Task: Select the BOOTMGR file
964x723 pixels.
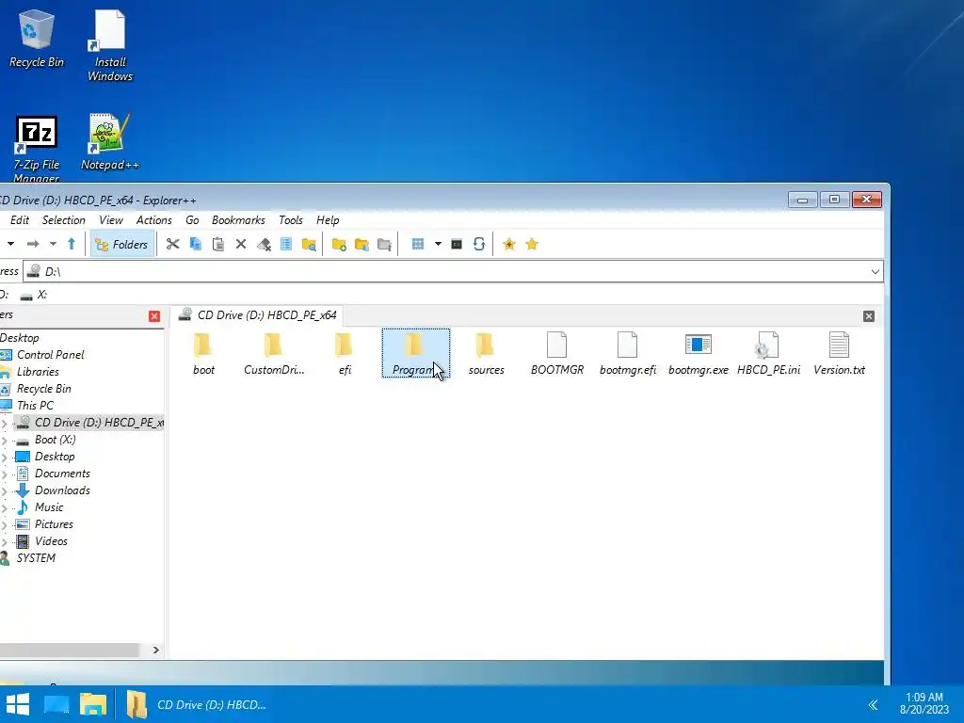Action: point(557,354)
